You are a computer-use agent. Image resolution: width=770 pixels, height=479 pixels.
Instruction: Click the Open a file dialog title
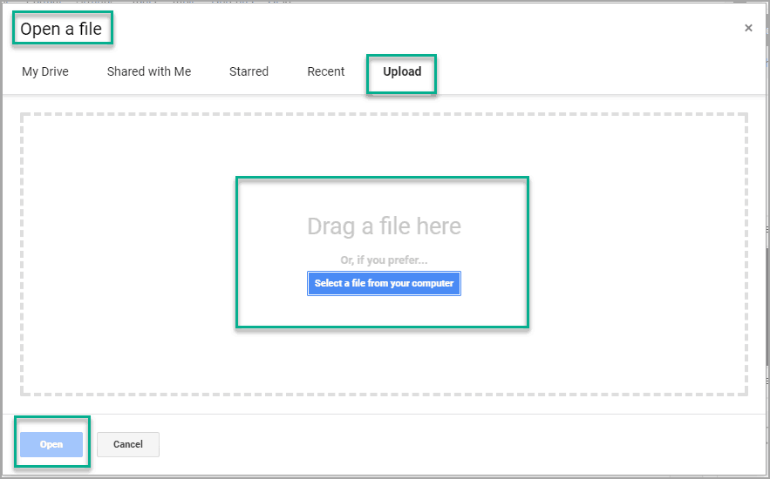[x=61, y=29]
